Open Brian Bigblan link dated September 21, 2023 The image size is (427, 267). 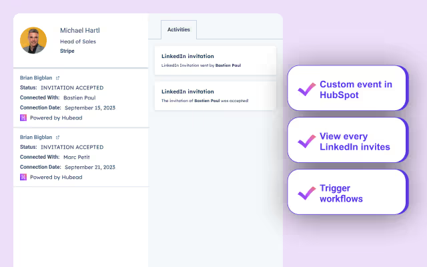click(x=35, y=136)
